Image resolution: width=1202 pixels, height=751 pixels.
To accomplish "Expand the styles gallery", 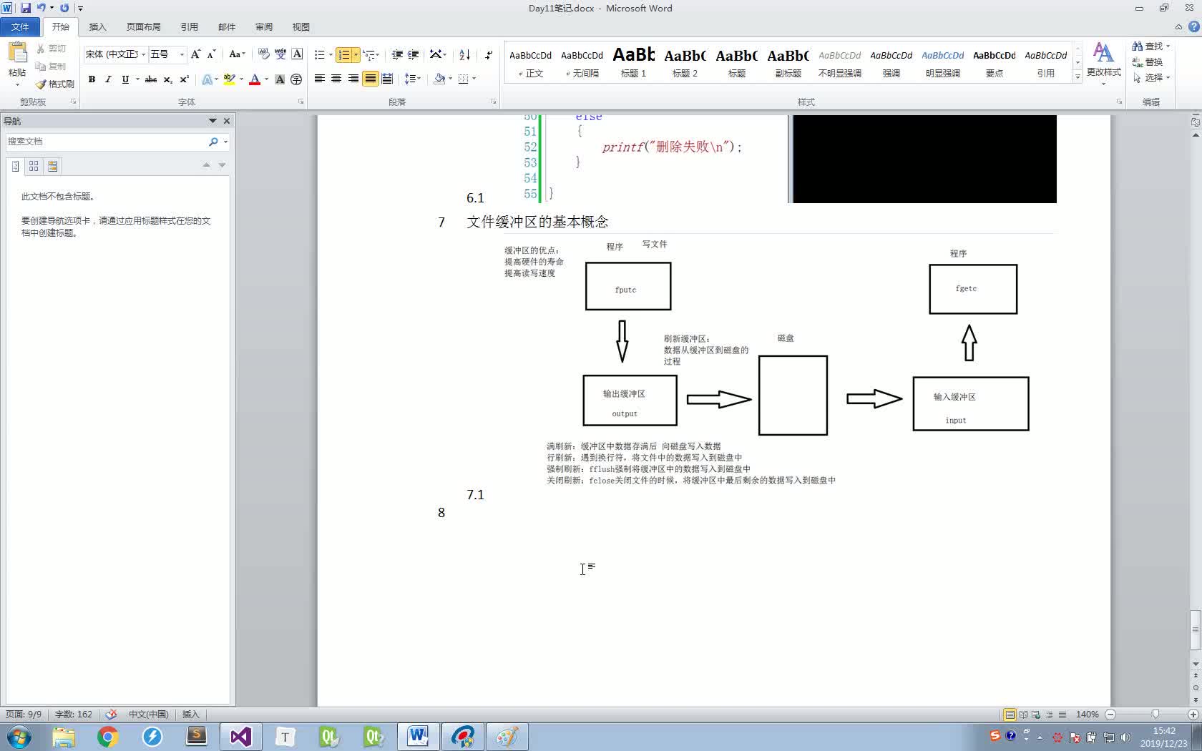I will click(1078, 77).
